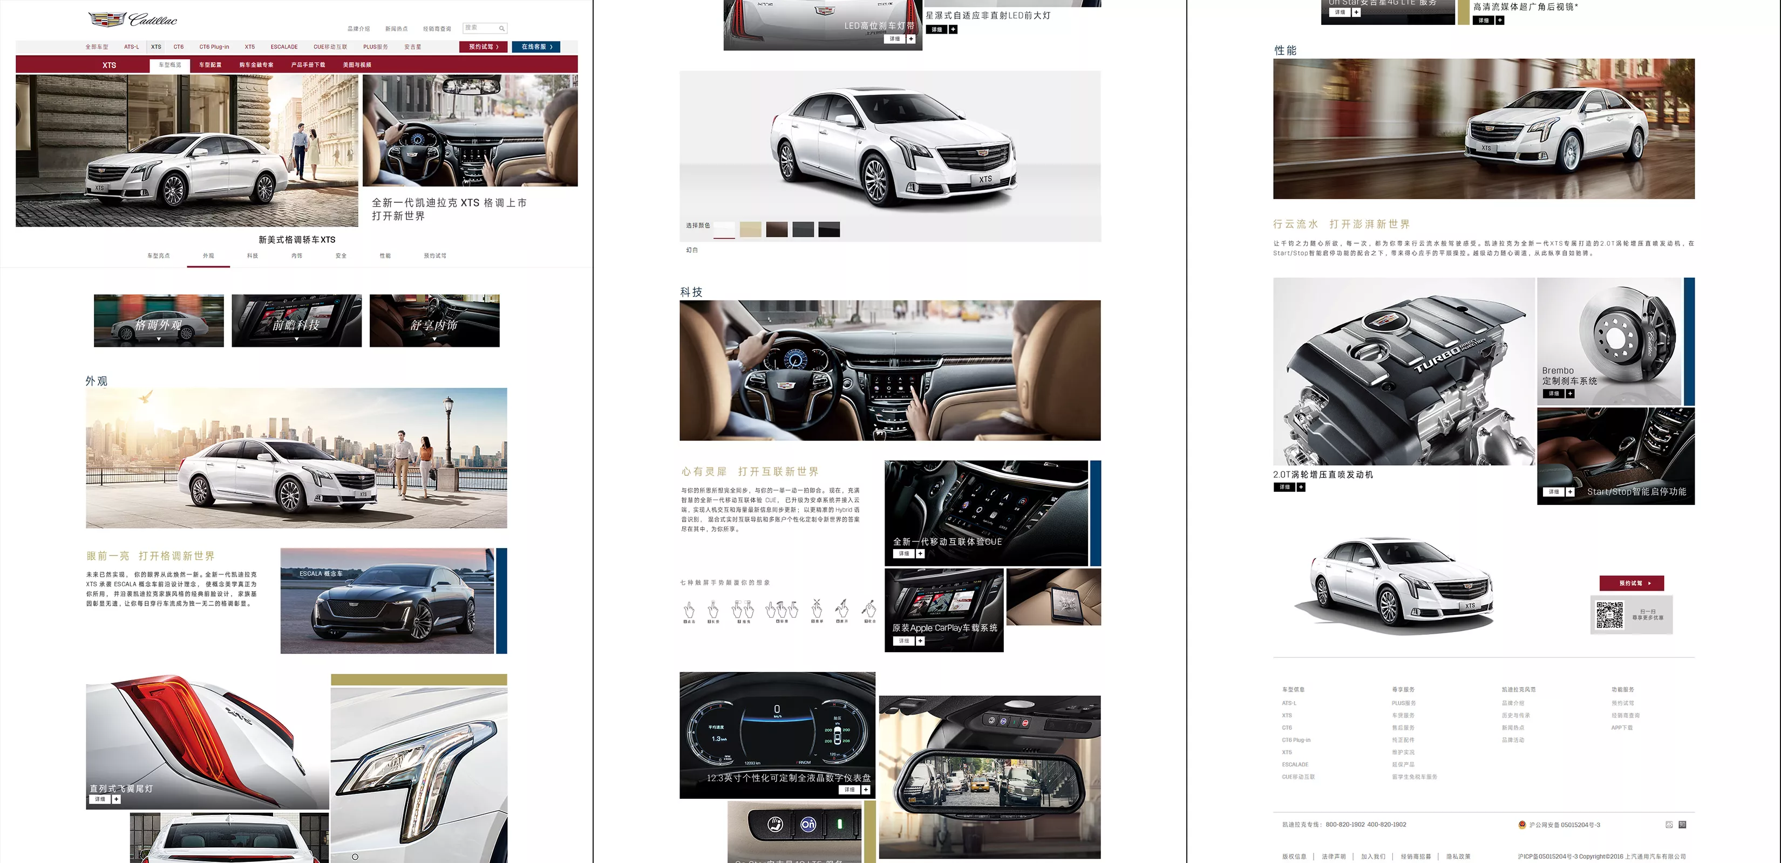Click the plus icon under 直列式飞翼尾灯
Viewport: 1781px width, 863px height.
pos(116,799)
